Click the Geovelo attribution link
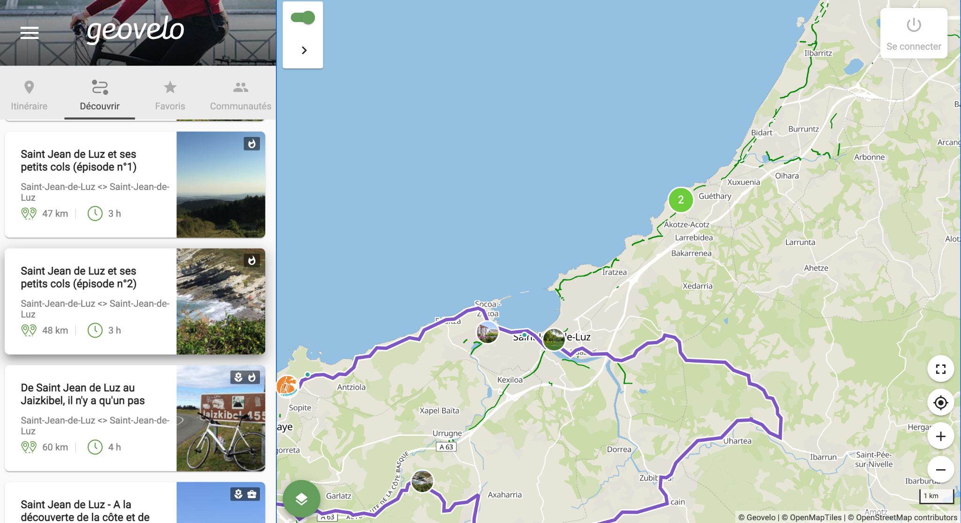Viewport: 961px width, 523px height. point(756,517)
